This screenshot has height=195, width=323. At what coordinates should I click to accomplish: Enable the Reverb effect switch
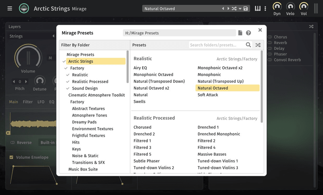[x=270, y=43]
